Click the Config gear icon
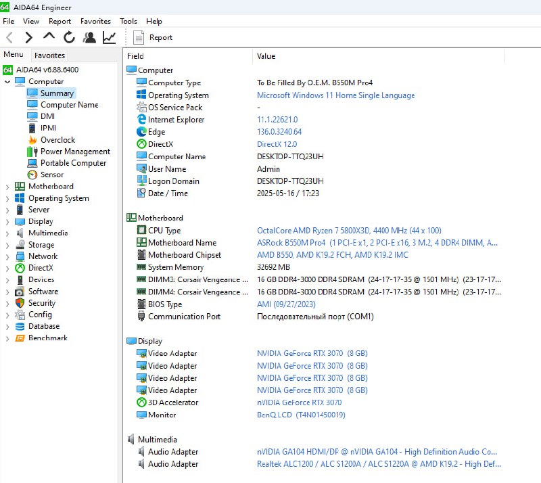This screenshot has height=483, width=541. coord(20,315)
